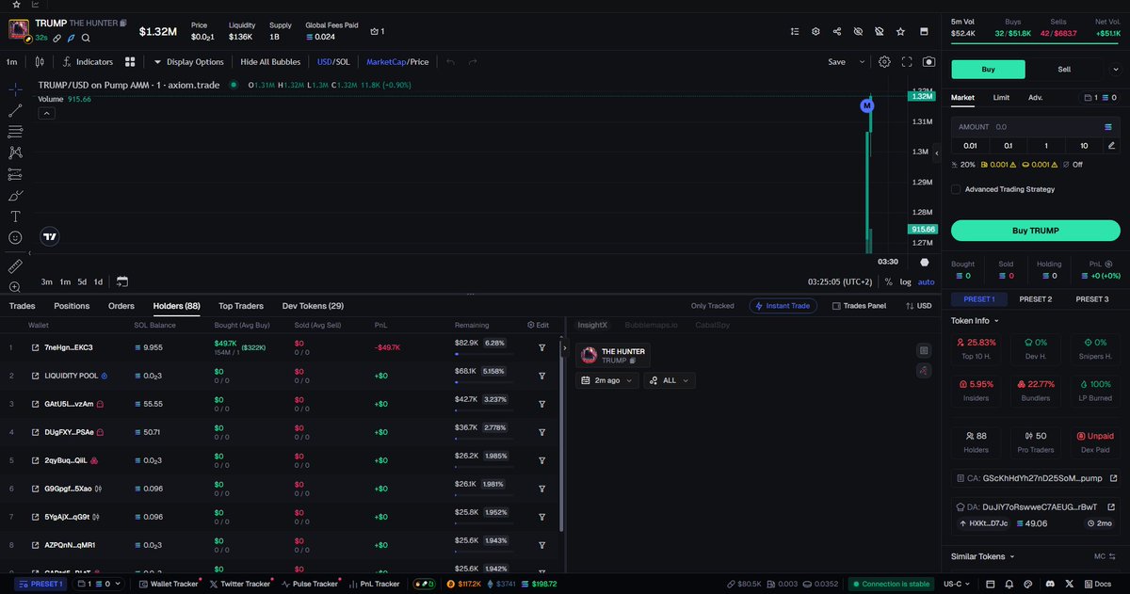Open candlestick chart style selector

[x=40, y=62]
